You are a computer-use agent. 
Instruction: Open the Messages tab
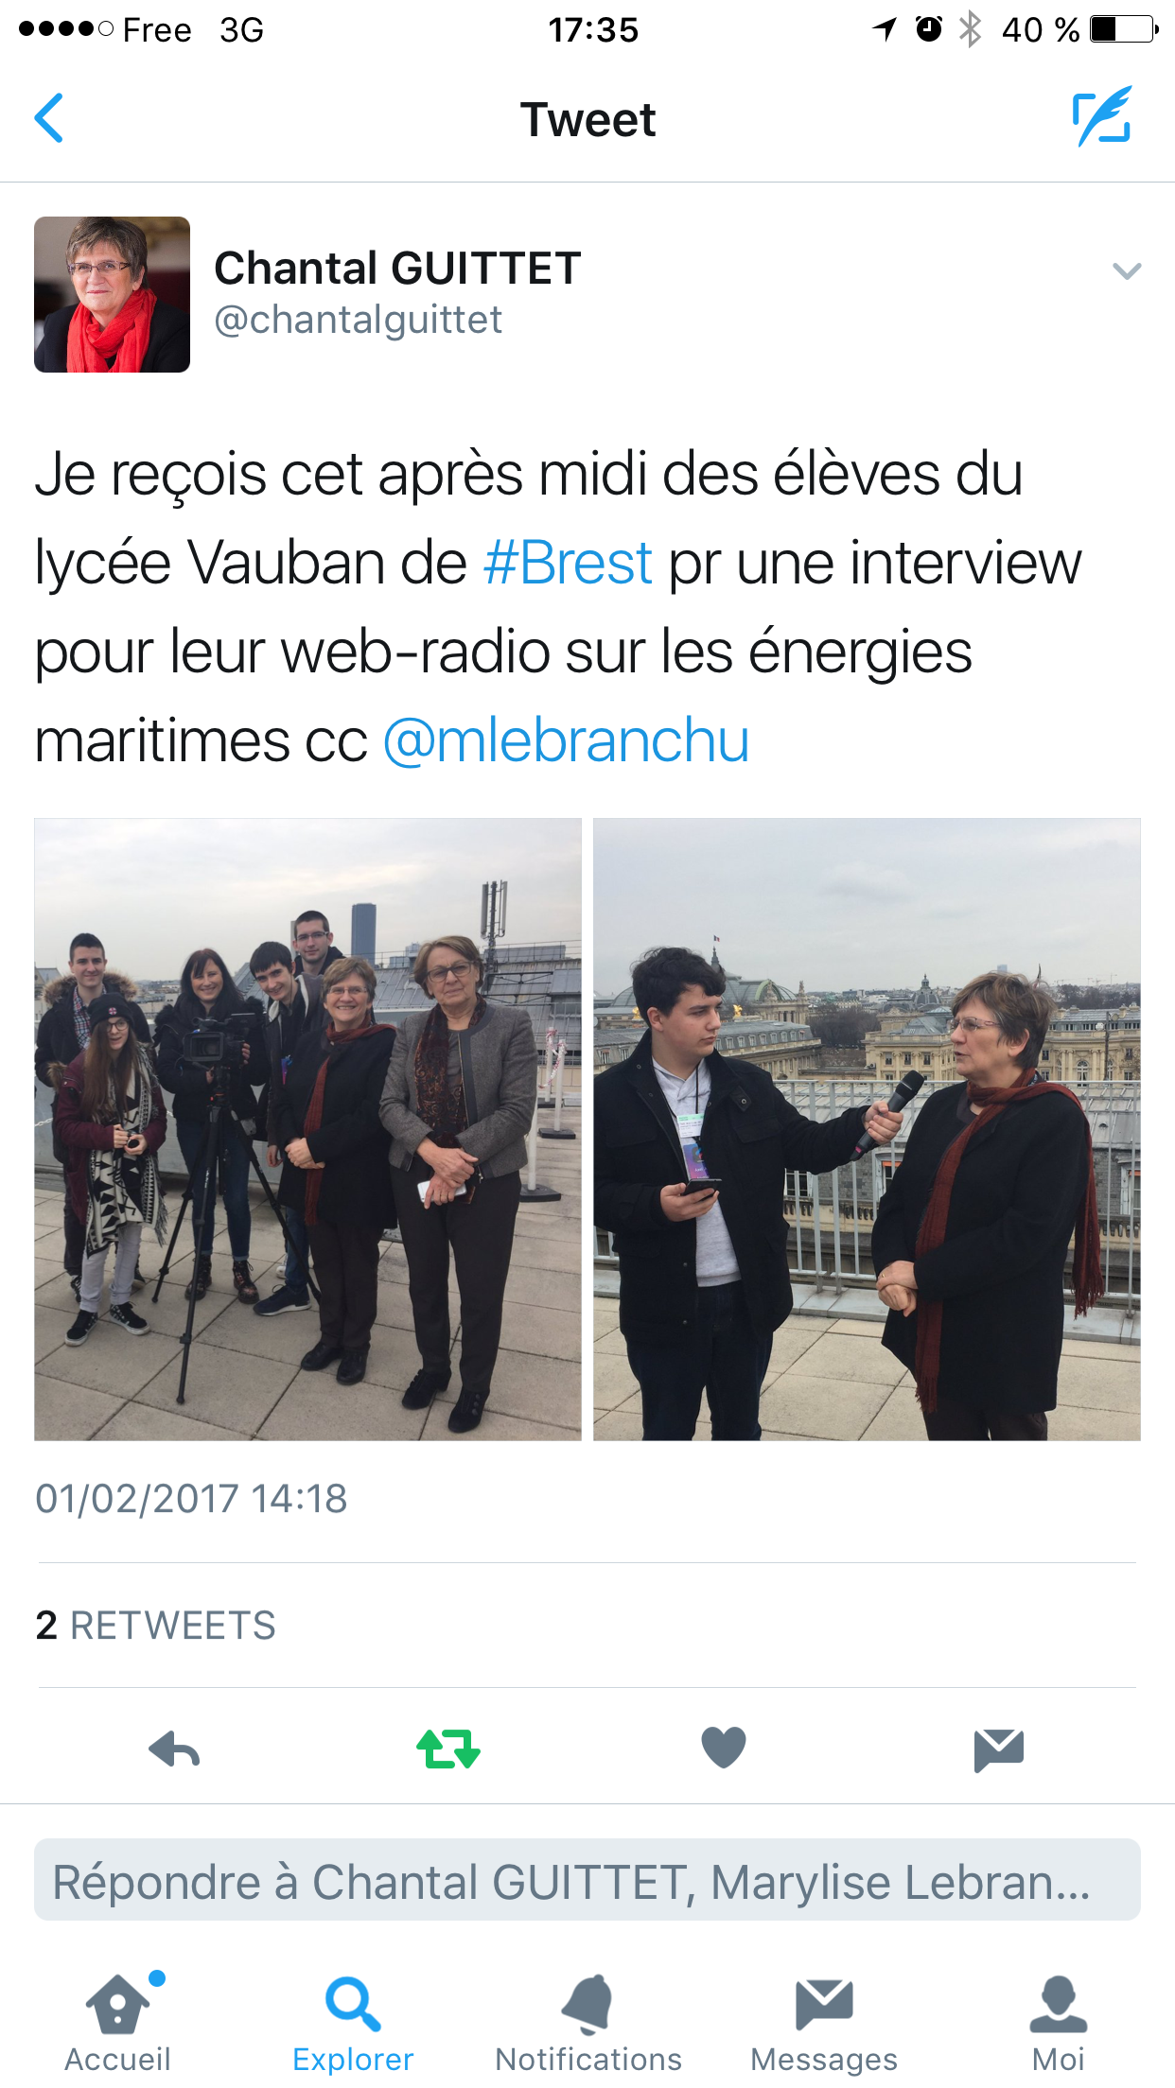tap(824, 2024)
